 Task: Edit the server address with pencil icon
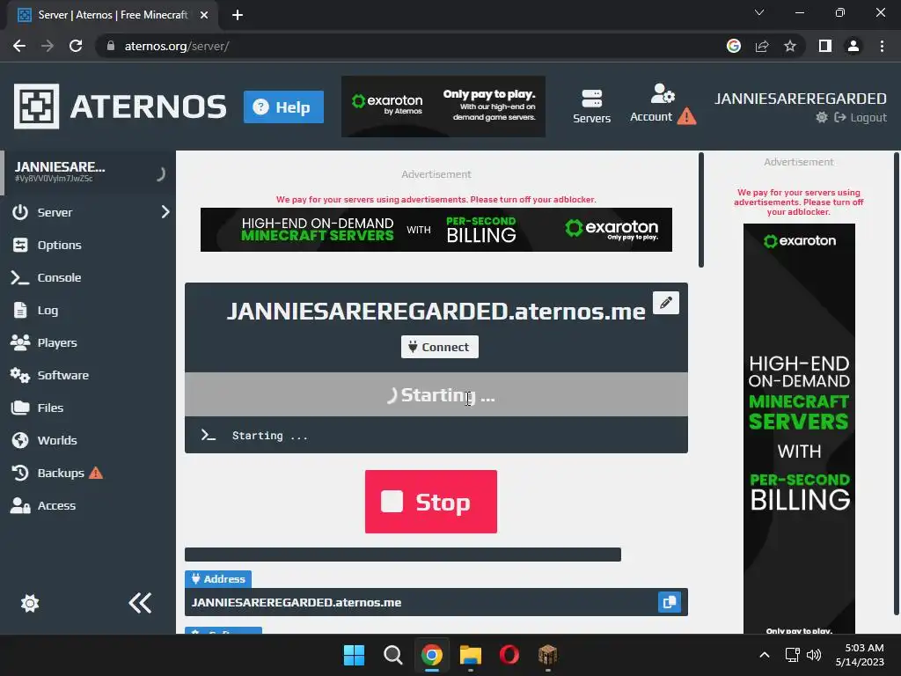(666, 303)
